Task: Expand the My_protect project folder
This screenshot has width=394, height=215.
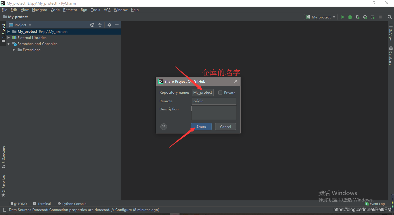Action: 9,32
